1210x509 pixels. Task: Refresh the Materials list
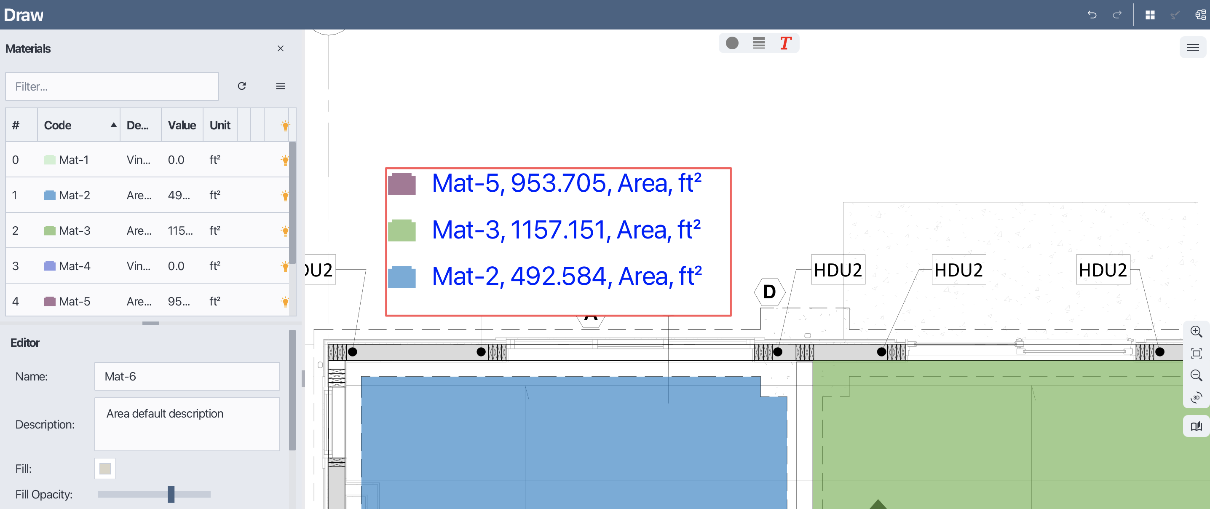point(242,86)
